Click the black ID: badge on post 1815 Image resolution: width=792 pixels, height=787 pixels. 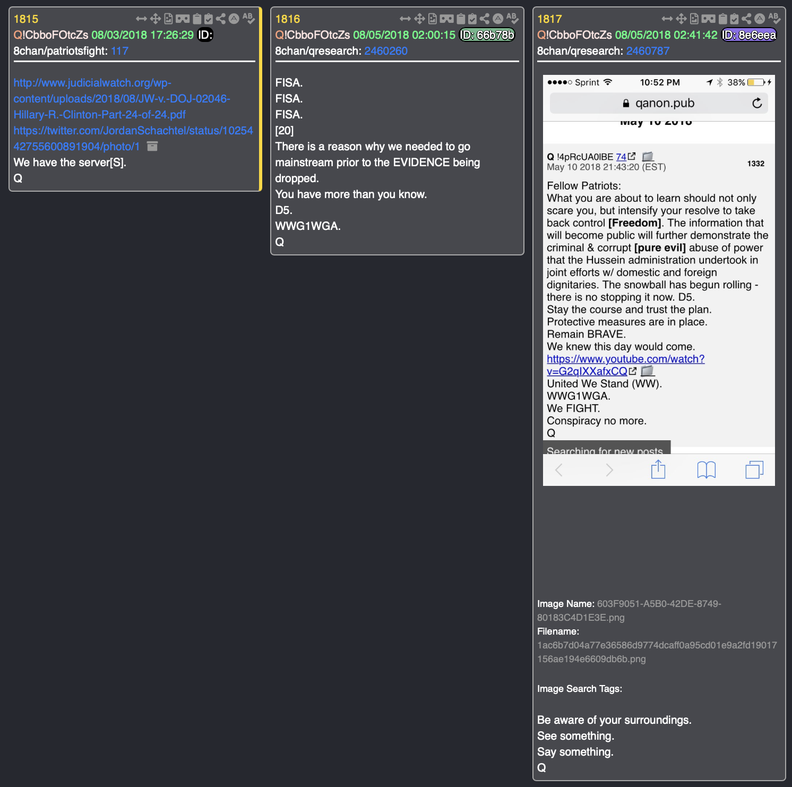tap(205, 35)
